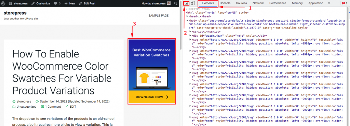The width and height of the screenshot is (350, 126).
Task: Open the storepress site title link
Action: pos(15,13)
